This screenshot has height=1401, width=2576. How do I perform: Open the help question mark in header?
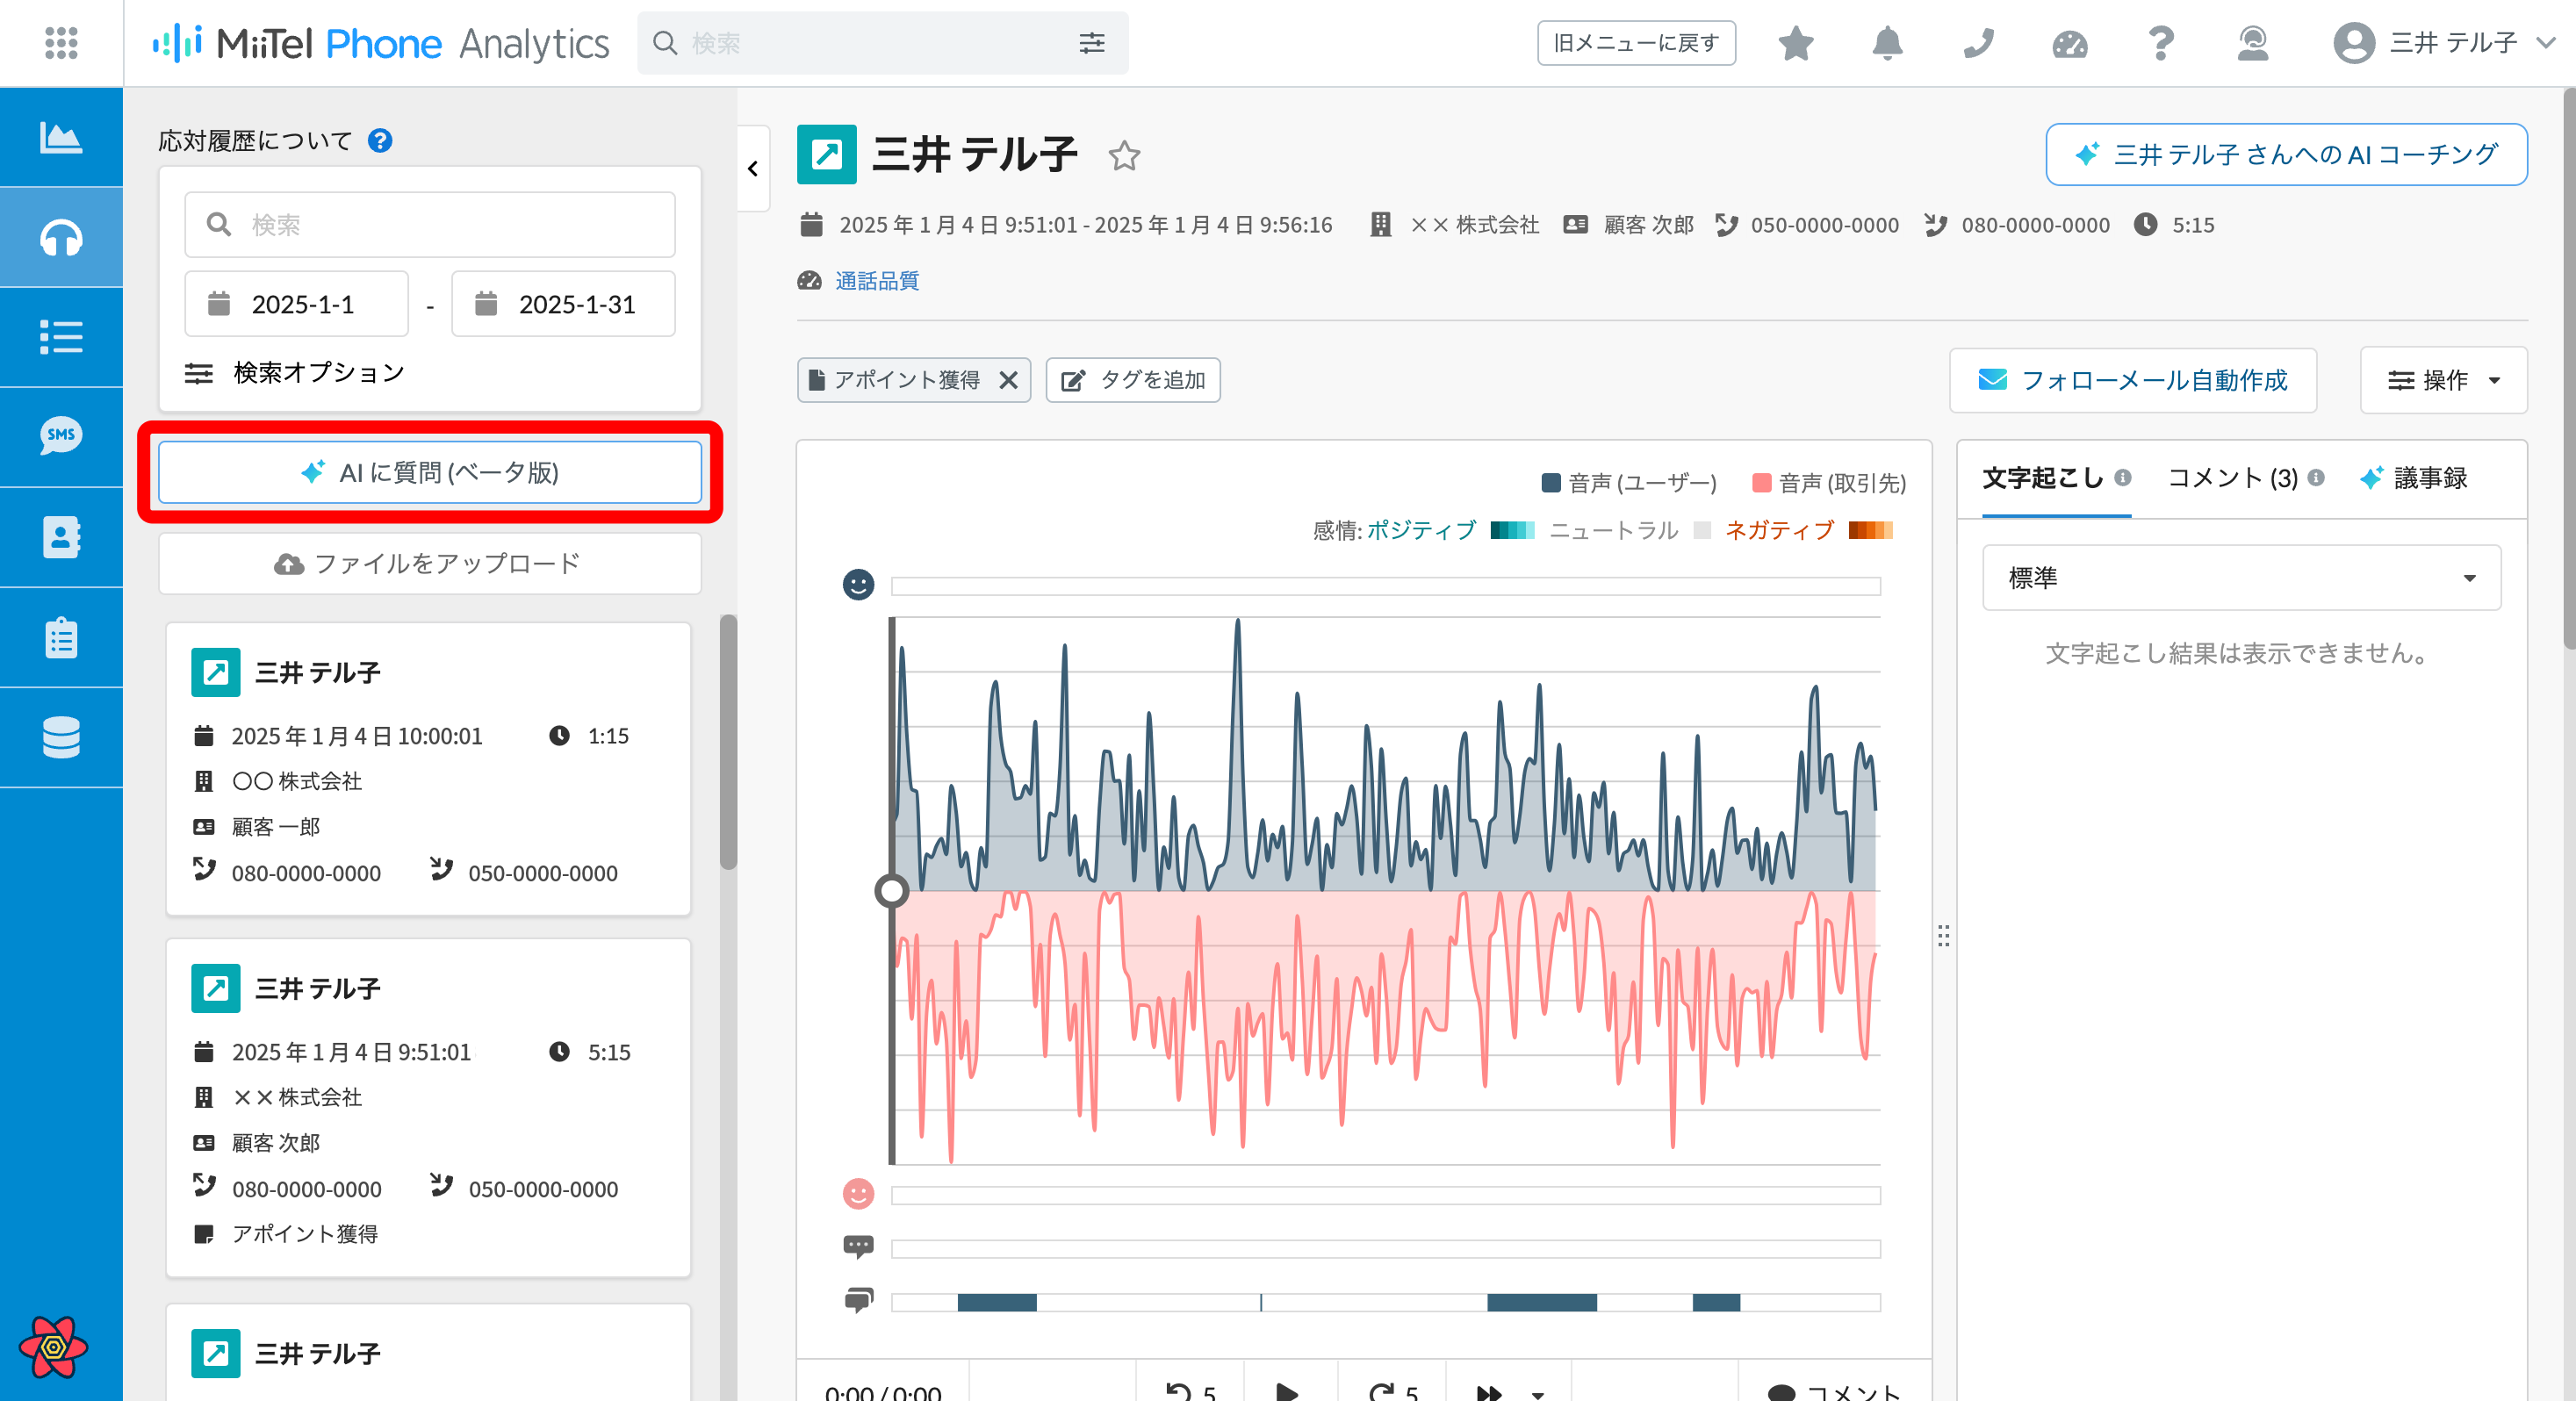2160,43
